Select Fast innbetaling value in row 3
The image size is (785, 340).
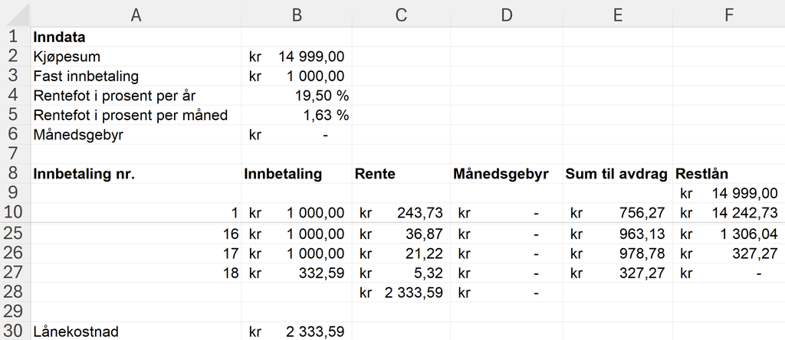coord(297,76)
